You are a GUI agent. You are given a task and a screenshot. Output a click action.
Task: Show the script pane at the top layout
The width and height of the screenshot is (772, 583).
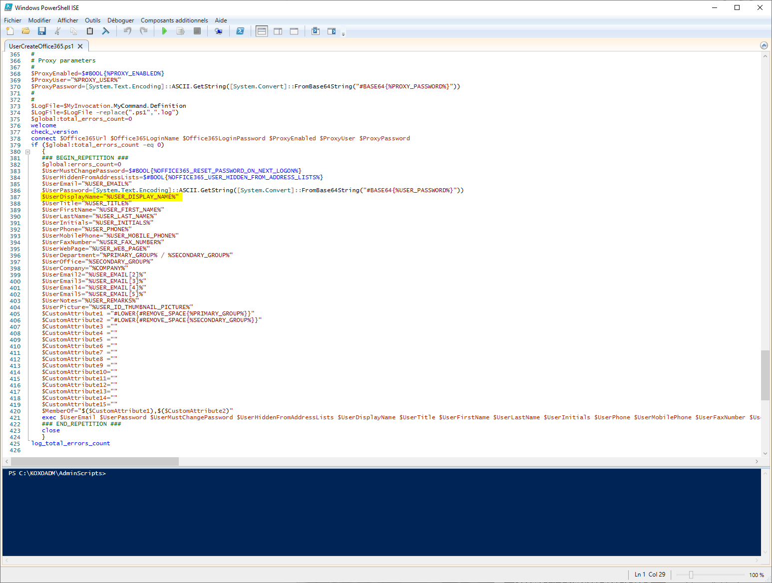pos(262,31)
